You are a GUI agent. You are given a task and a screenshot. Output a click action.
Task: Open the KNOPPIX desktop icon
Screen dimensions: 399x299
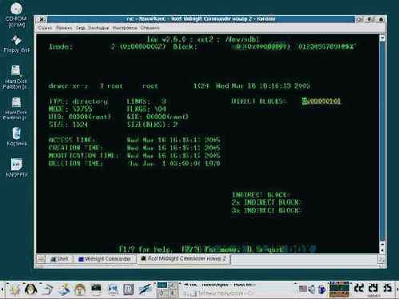[17, 168]
